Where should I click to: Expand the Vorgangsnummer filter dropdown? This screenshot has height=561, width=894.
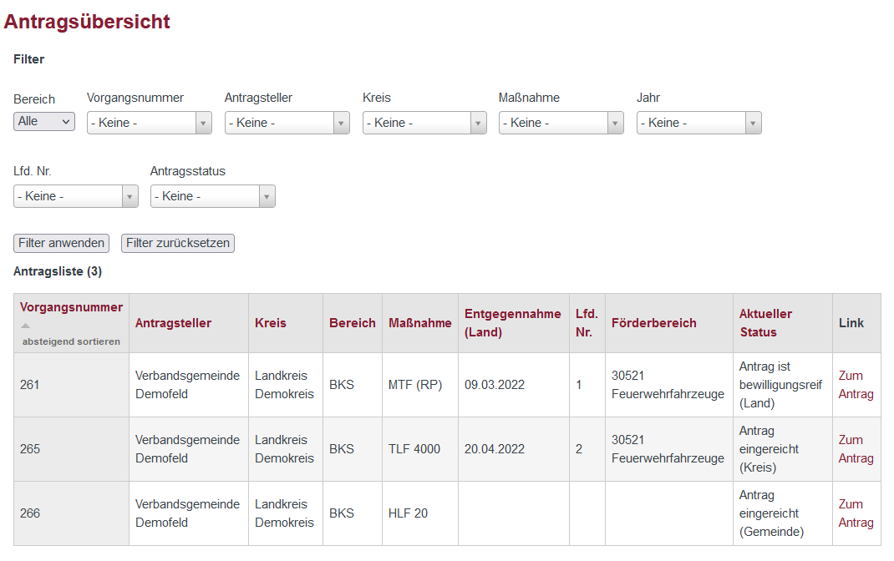150,123
